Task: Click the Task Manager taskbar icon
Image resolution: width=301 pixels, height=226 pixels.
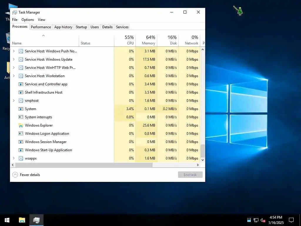Action: (36, 220)
